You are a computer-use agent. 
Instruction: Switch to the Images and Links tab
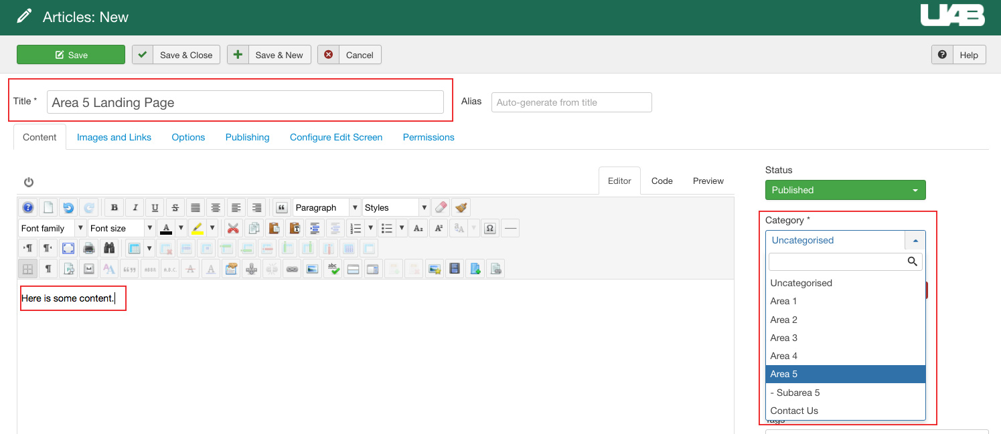(114, 137)
